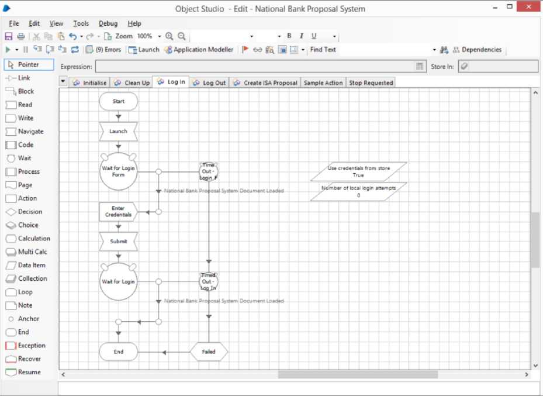Select the Wait stage tool

(x=19, y=159)
